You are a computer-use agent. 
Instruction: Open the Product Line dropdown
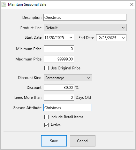85,28
